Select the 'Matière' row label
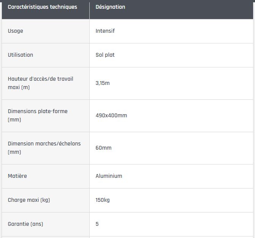The width and height of the screenshot is (255, 238). tap(17, 176)
